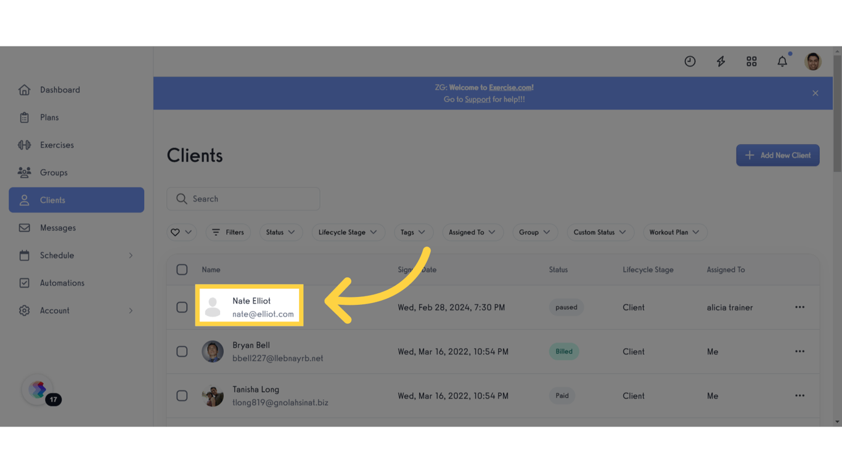Check the select-all checkbox in the table header

coord(182,269)
